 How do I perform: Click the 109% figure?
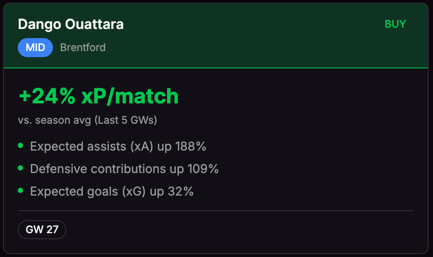pos(203,169)
